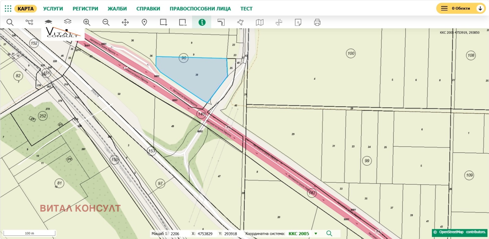
Task: Click the print map icon
Action: [x=317, y=22]
